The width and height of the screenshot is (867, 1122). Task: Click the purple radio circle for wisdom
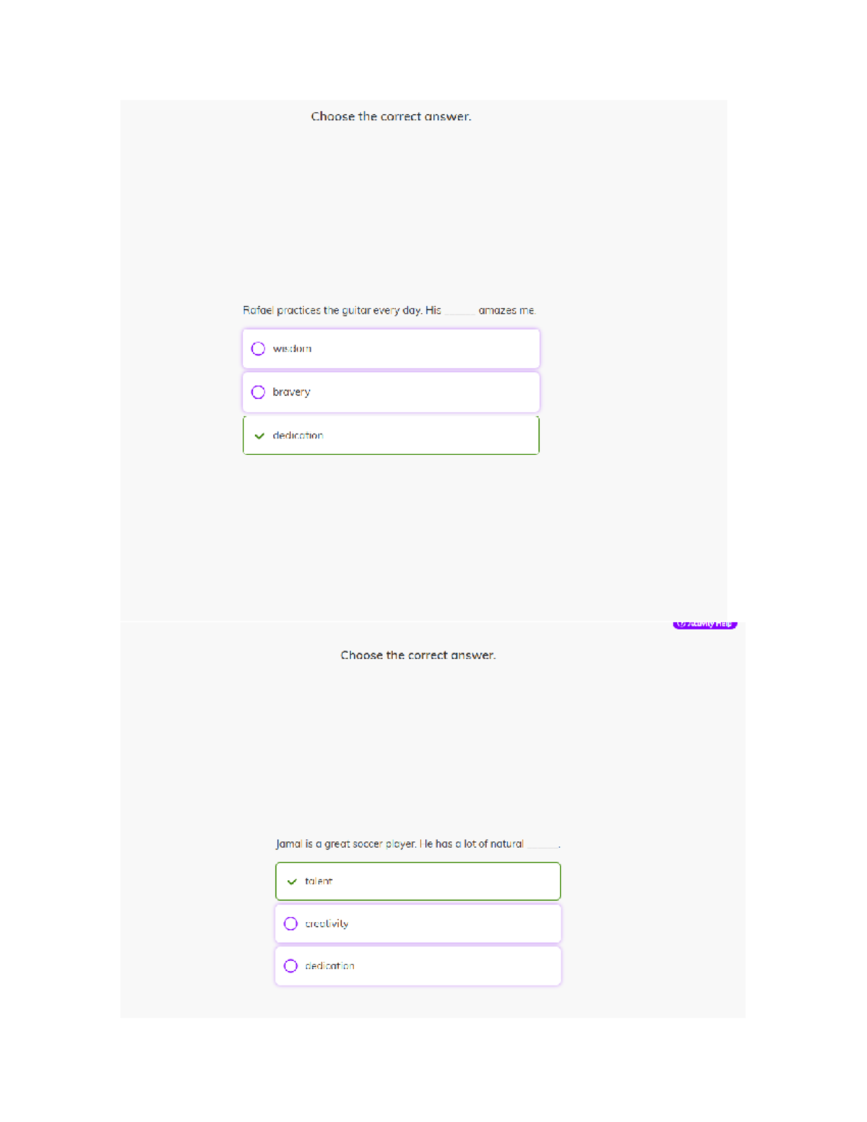click(258, 348)
